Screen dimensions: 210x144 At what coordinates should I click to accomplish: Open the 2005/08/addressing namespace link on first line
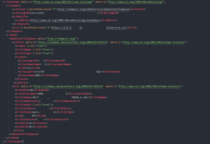click(x=136, y=2)
